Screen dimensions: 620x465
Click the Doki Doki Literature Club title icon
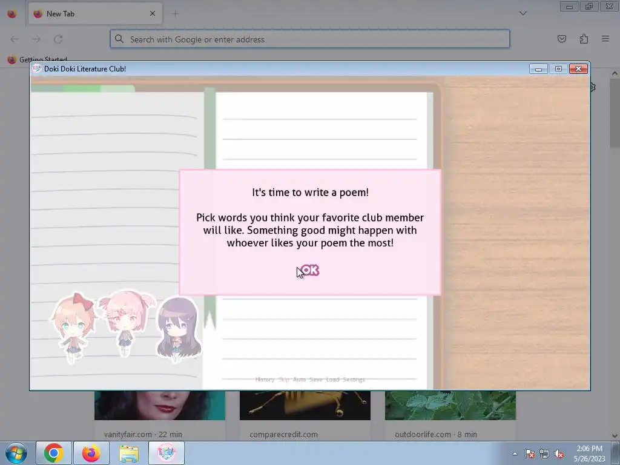pos(37,68)
